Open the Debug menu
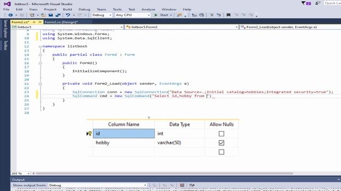Viewport: 341px width, 191px height. pyautogui.click(x=84, y=10)
